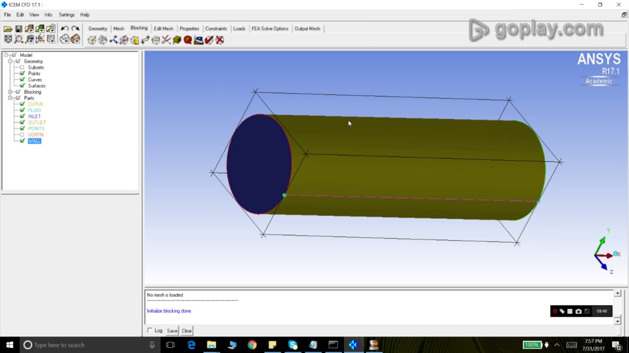Select the Split Block tool
Viewport: 629px width, 353px height.
[103, 40]
